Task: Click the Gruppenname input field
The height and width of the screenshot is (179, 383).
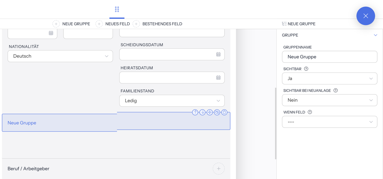Action: click(x=330, y=57)
